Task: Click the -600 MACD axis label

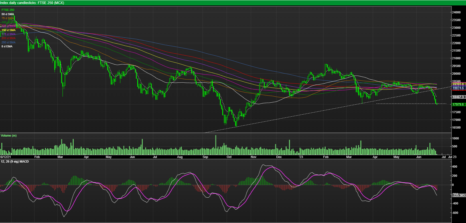Action: (x=455, y=213)
